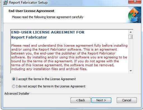Click the installer icon in the title bar
This screenshot has width=143, height=110.
point(5,3)
